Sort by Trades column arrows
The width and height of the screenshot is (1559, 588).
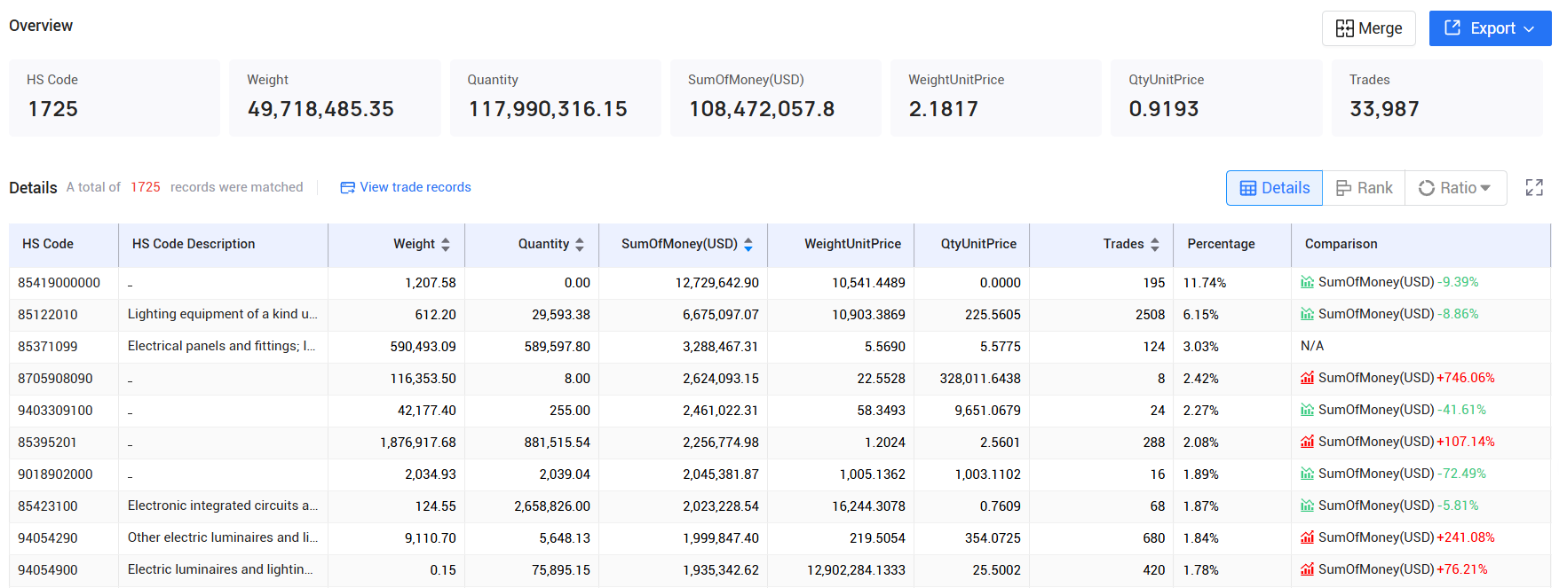(x=1155, y=245)
